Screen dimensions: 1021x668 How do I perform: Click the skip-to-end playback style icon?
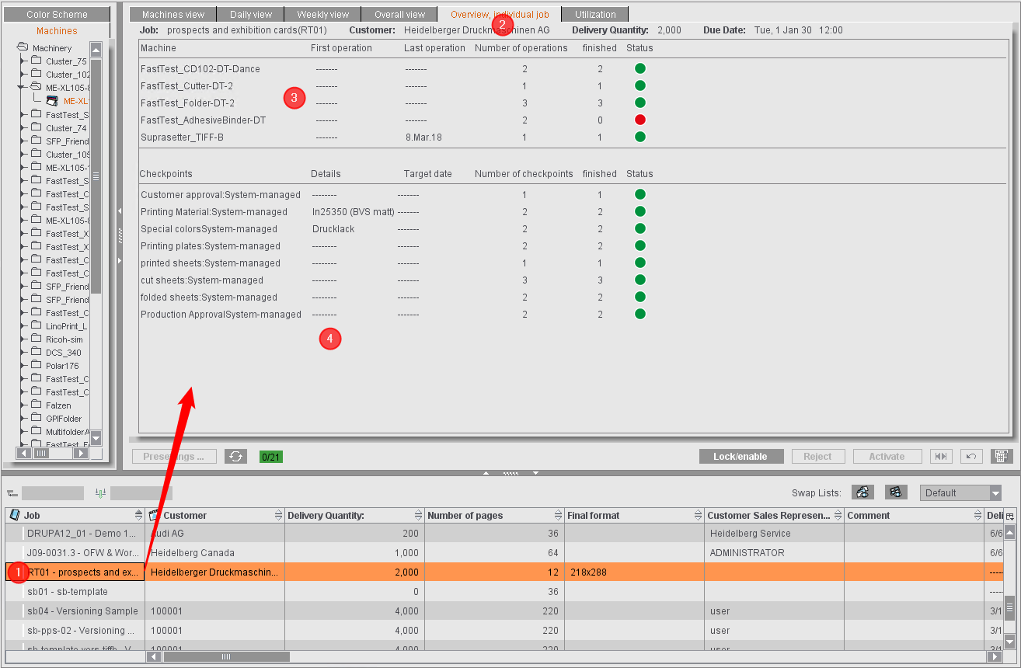coord(941,456)
